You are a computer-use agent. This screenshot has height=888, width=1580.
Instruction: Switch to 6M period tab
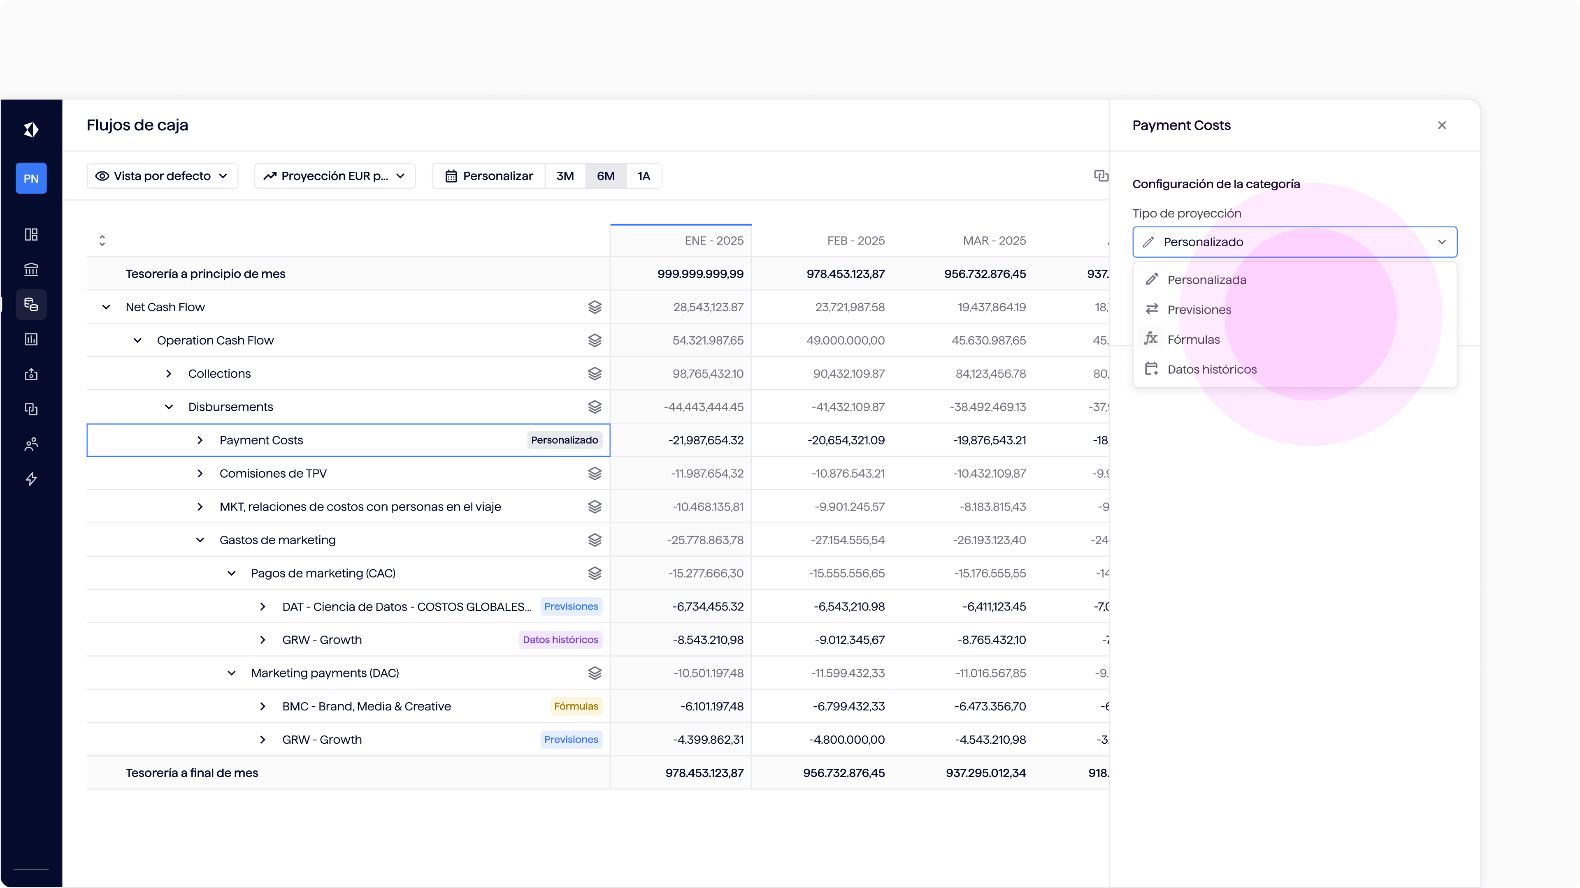605,176
